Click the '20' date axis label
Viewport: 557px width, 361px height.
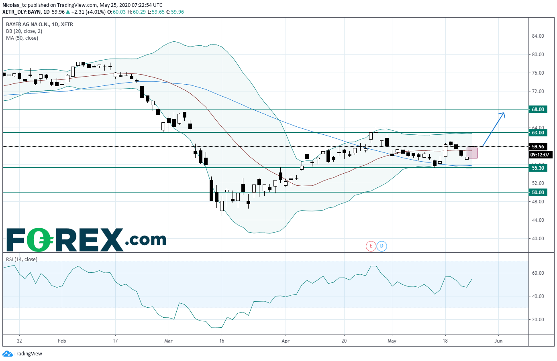point(344,341)
